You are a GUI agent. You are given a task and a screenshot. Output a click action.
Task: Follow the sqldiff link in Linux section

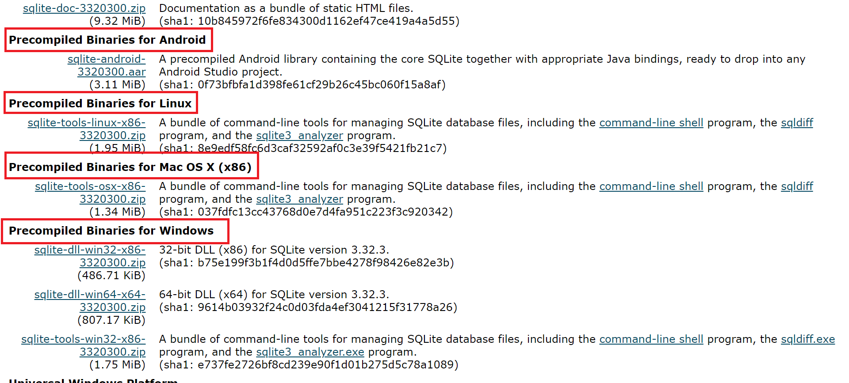click(x=797, y=123)
